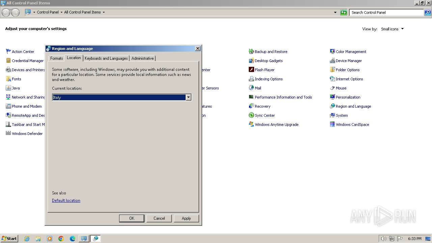This screenshot has width=432, height=243.
Task: Click the Fonts folder icon
Action: (x=8, y=79)
